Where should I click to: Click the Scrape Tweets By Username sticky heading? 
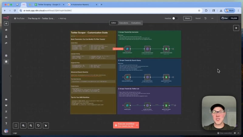tap(128, 32)
